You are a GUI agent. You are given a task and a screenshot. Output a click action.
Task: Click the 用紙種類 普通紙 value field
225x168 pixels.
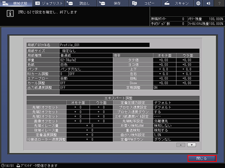click(86, 55)
